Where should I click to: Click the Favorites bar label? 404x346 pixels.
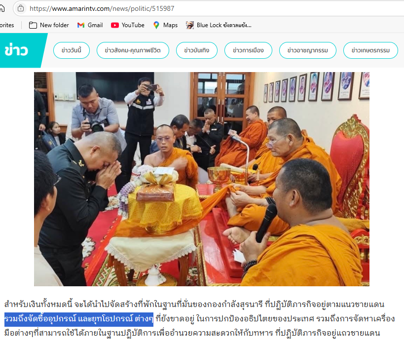point(7,25)
